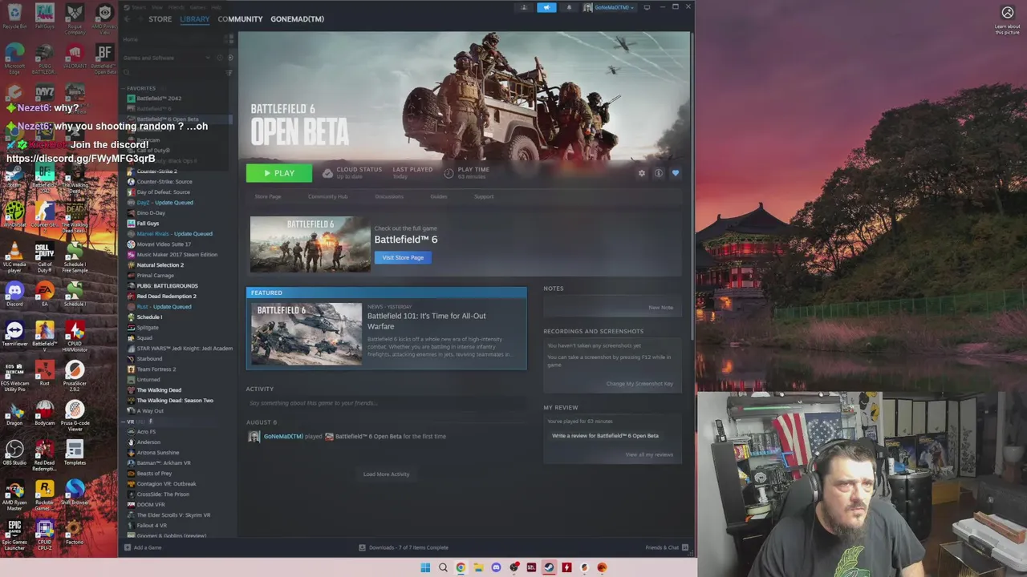The image size is (1027, 577).
Task: Click Add a Game
Action: pos(143,547)
